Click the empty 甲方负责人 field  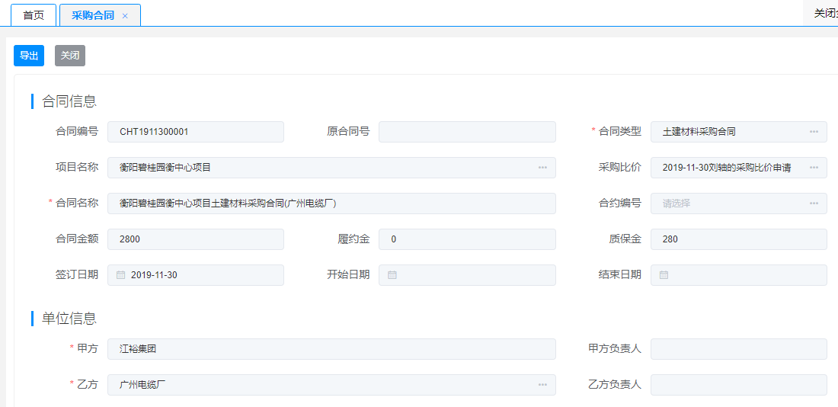click(x=739, y=349)
